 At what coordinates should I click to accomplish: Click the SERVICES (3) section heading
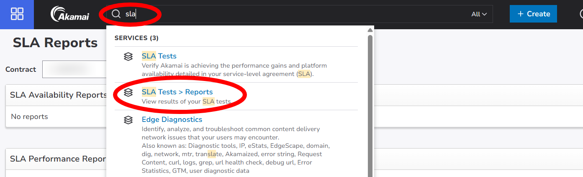coord(136,38)
